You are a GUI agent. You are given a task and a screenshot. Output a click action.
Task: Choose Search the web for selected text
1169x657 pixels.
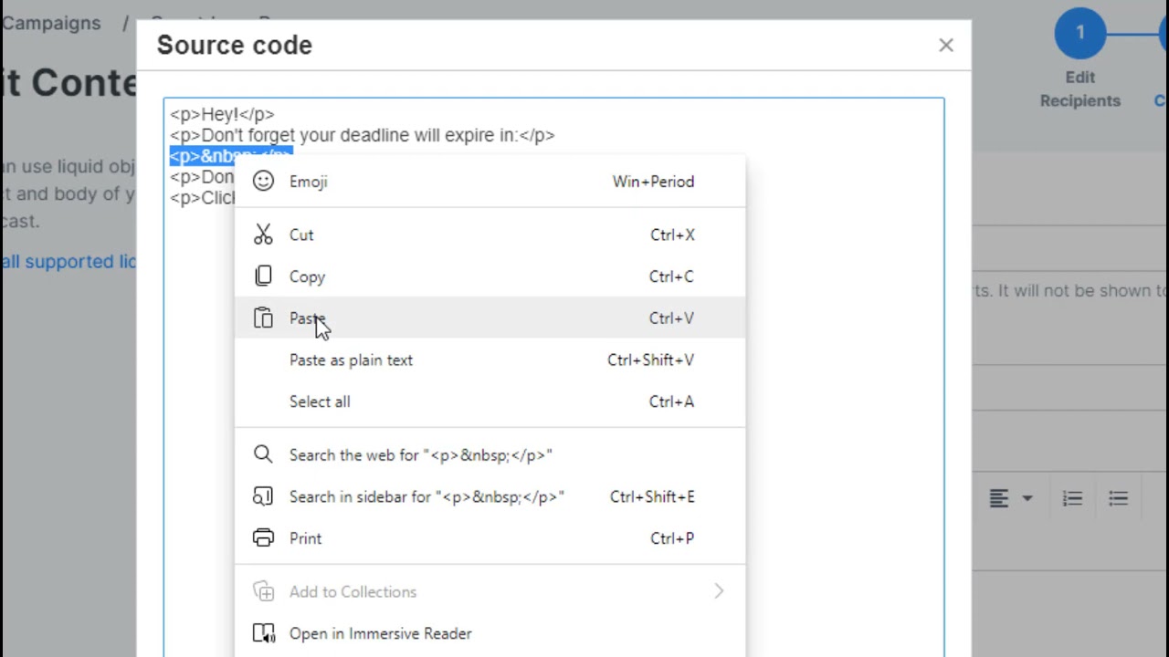pos(490,454)
